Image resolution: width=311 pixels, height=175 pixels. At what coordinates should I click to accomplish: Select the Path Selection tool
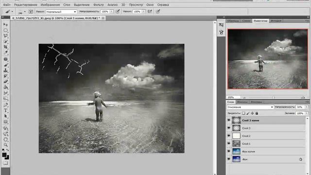pyautogui.click(x=5, y=116)
